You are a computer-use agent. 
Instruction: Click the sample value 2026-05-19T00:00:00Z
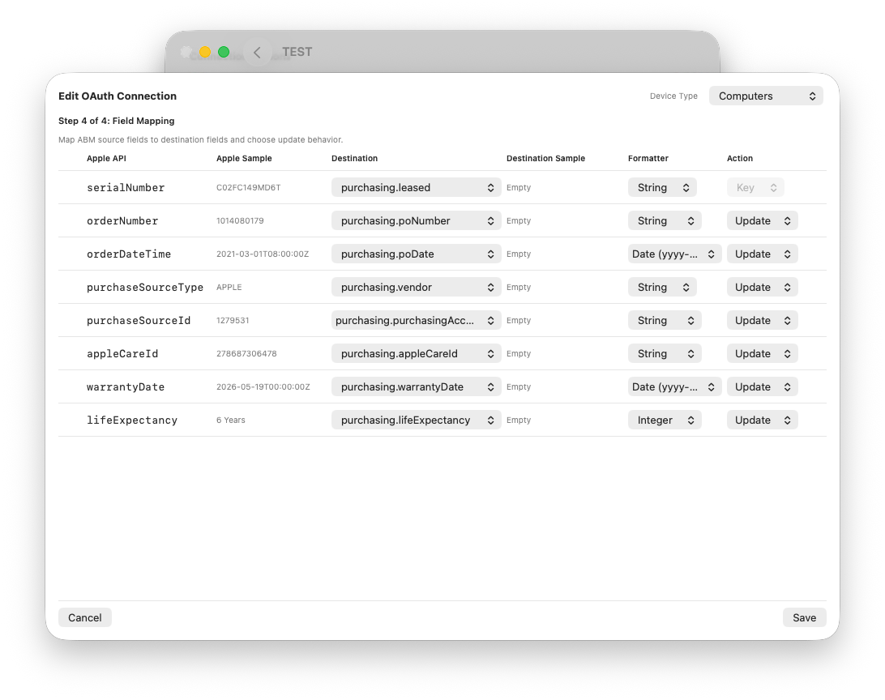[263, 387]
